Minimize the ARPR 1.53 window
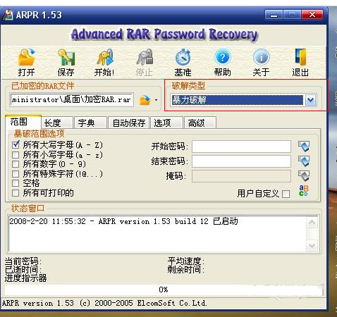Screen dimensions: 337x317 click(x=274, y=15)
